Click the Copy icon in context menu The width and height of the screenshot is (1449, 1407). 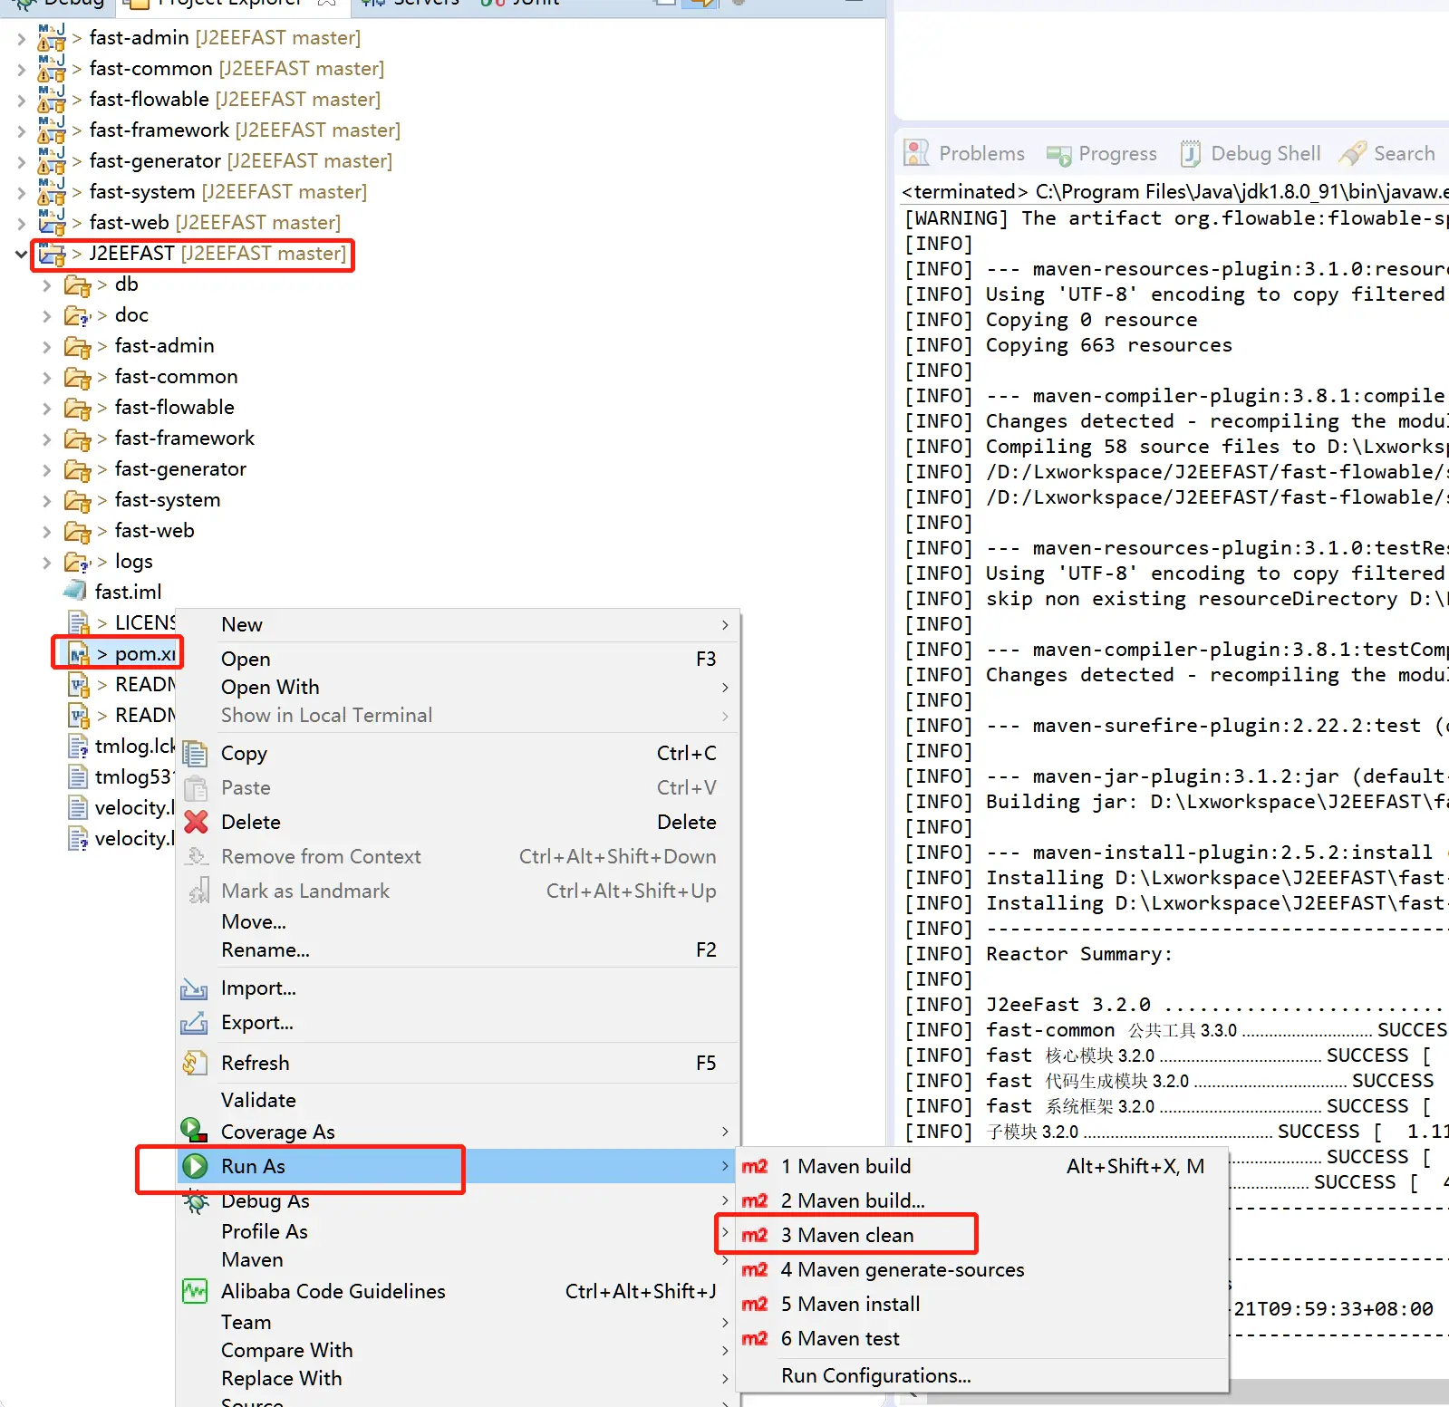(195, 754)
